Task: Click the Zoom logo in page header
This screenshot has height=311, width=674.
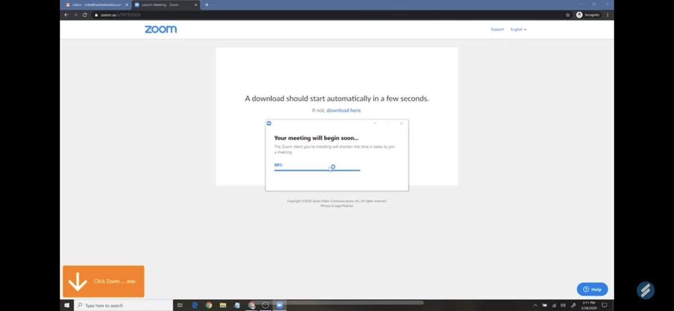Action: [x=161, y=29]
